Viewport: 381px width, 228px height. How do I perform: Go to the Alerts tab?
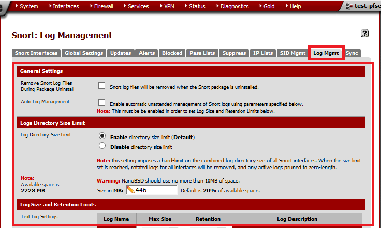click(146, 53)
